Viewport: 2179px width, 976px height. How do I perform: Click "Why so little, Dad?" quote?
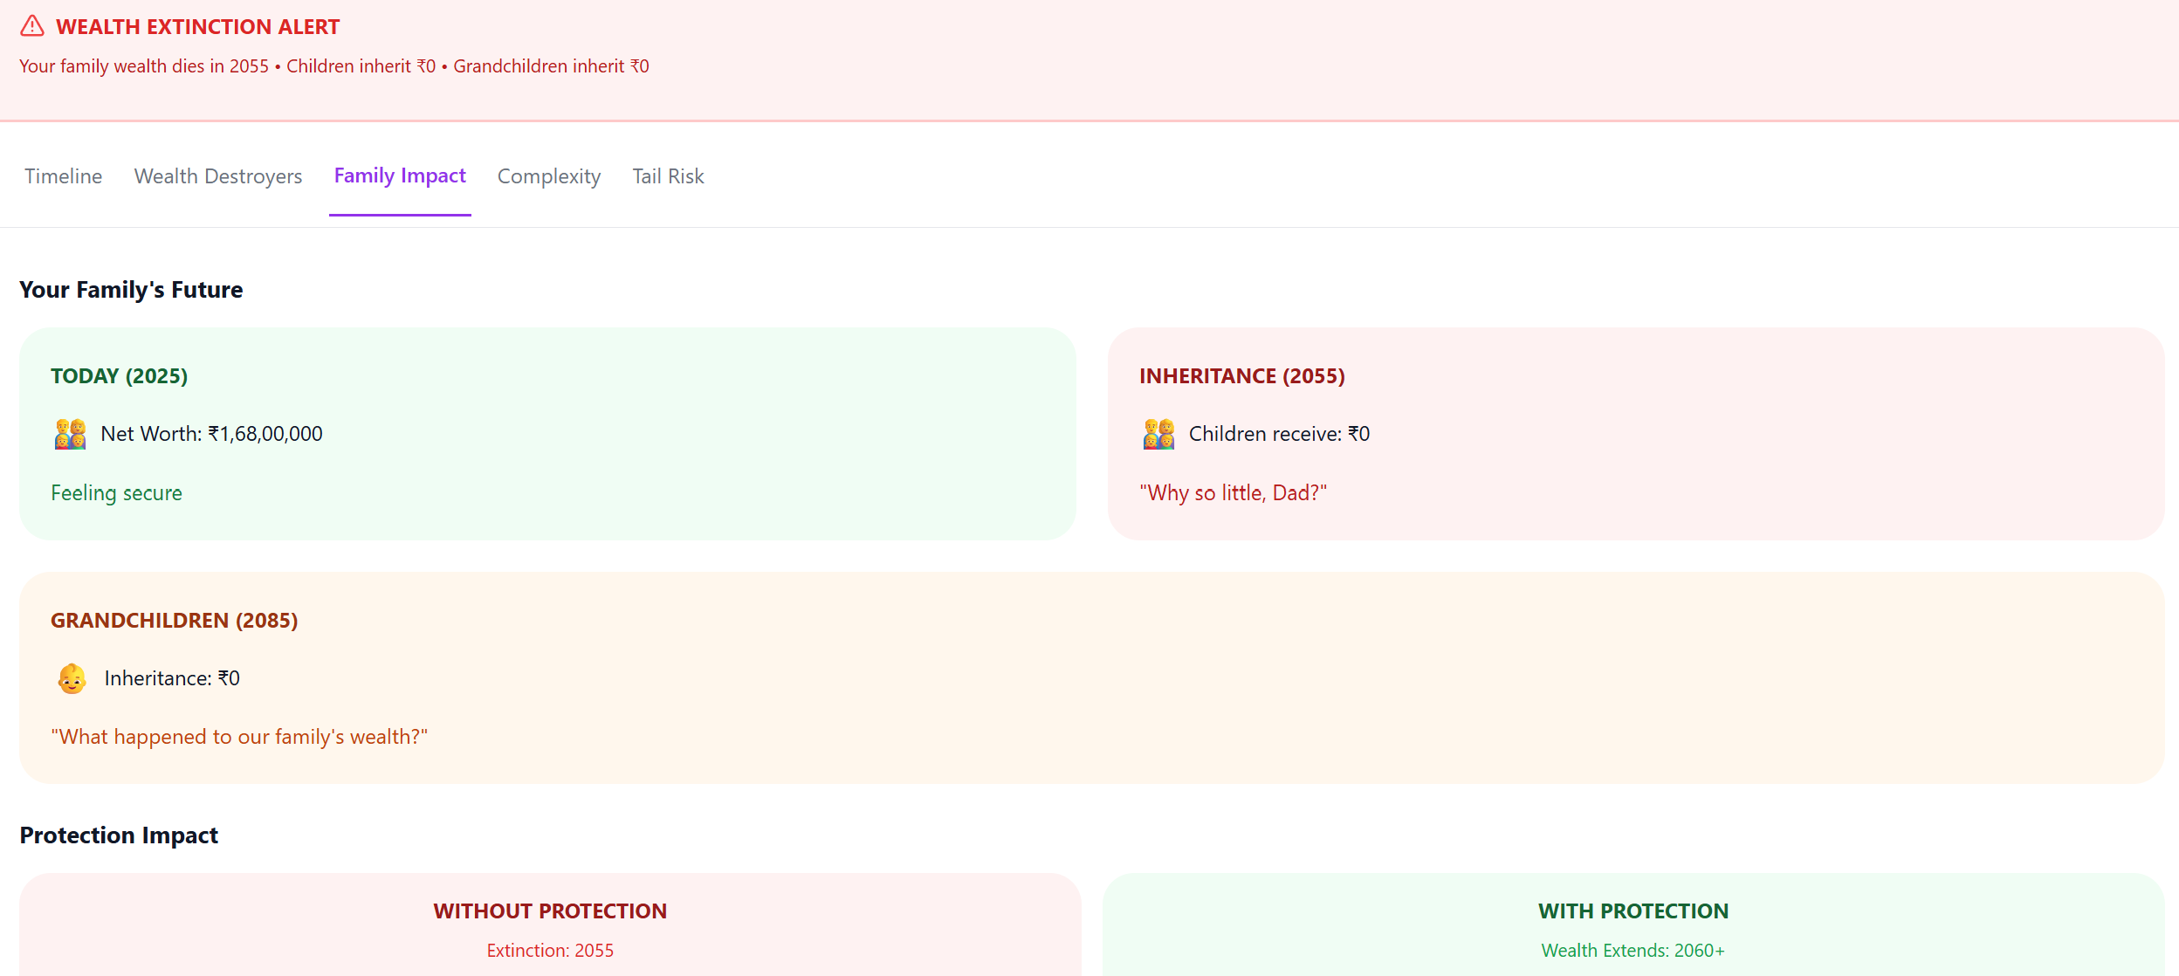coord(1233,493)
